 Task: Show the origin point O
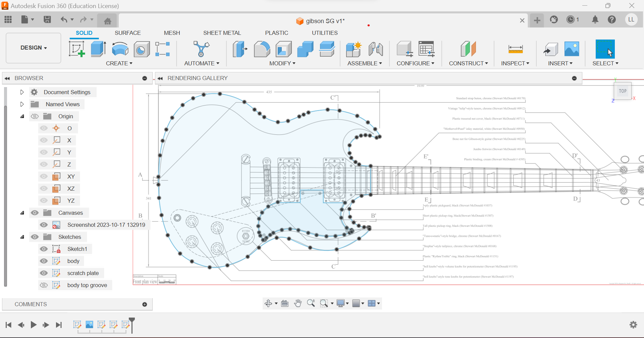pyautogui.click(x=44, y=128)
